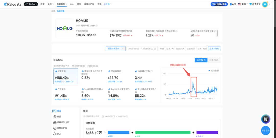Screen dimensions: 276x138
Task: Click the green 视频 sales bar
Action: coord(163,133)
